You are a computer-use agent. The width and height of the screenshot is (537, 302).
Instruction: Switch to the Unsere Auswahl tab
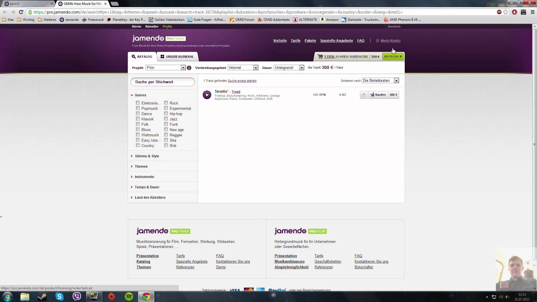(x=177, y=57)
